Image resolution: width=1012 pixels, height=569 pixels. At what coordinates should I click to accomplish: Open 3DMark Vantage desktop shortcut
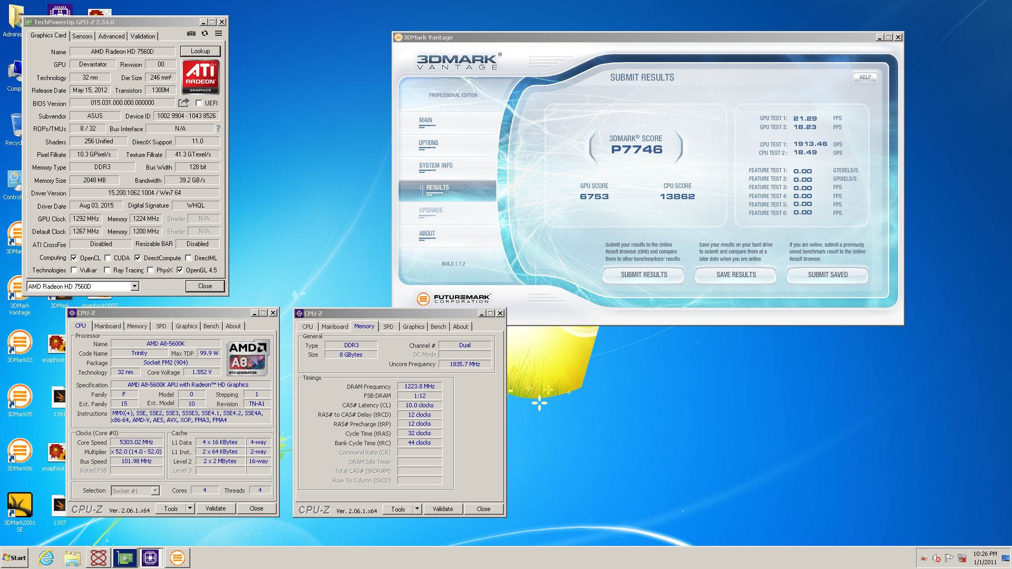click(x=19, y=295)
